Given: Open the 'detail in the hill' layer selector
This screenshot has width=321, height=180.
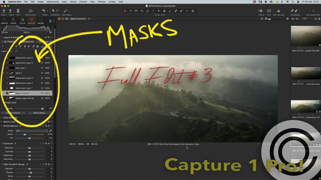Looking at the screenshot, I should (x=78, y=19).
